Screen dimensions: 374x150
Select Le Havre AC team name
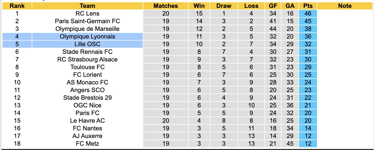(87, 121)
